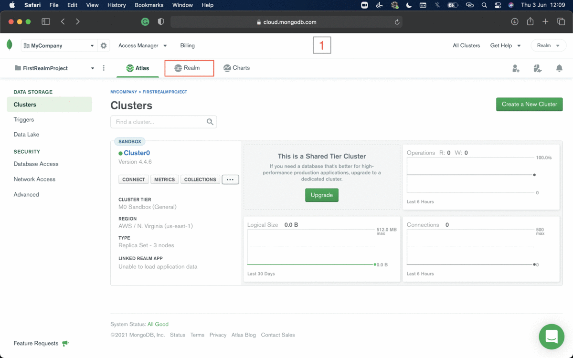Click the Create a New Cluster button
573x358 pixels.
click(529, 104)
